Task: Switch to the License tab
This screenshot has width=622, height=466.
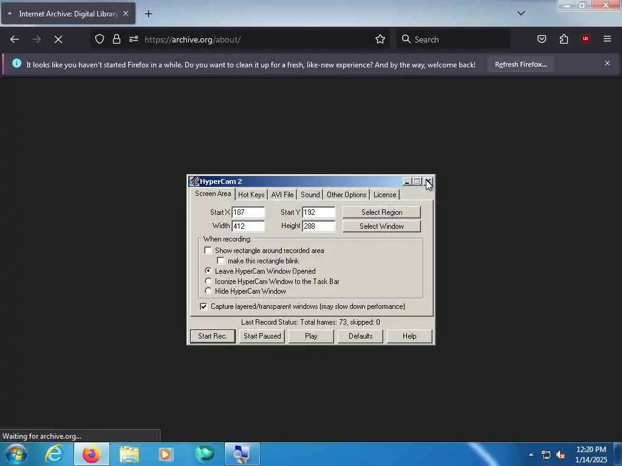Action: click(384, 195)
